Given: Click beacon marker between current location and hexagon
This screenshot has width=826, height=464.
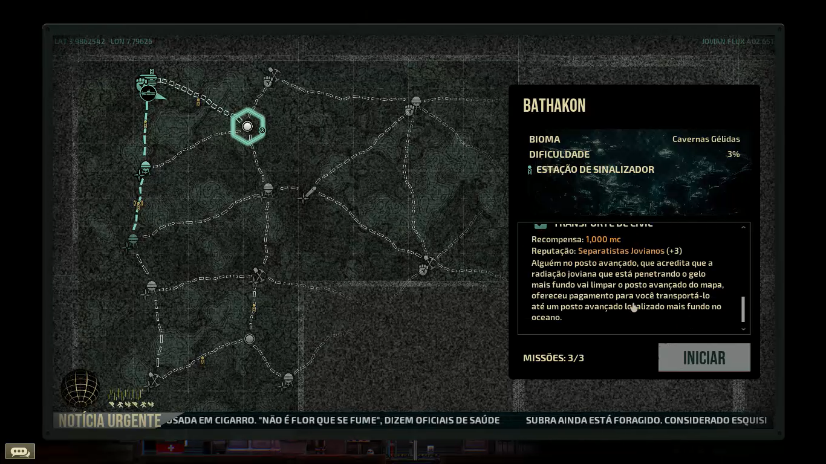Looking at the screenshot, I should click(x=198, y=101).
